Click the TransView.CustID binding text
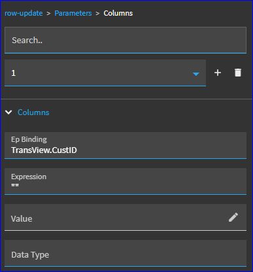The height and width of the screenshot is (272, 253). (x=44, y=150)
